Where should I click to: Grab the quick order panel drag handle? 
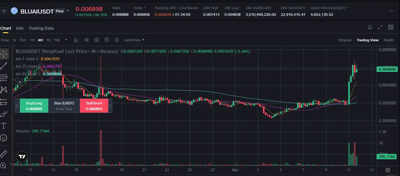(x=17, y=106)
